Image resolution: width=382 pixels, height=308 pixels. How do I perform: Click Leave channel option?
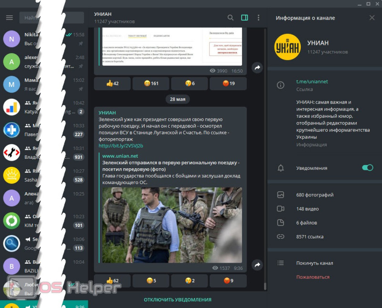coord(314,263)
